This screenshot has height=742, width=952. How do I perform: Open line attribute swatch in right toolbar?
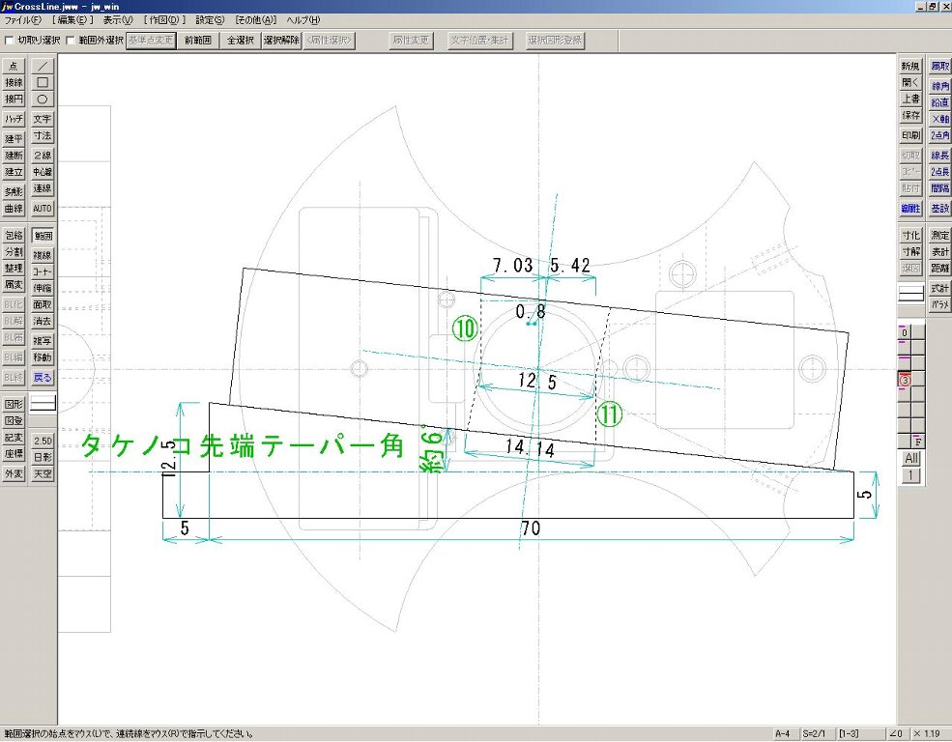click(x=910, y=294)
